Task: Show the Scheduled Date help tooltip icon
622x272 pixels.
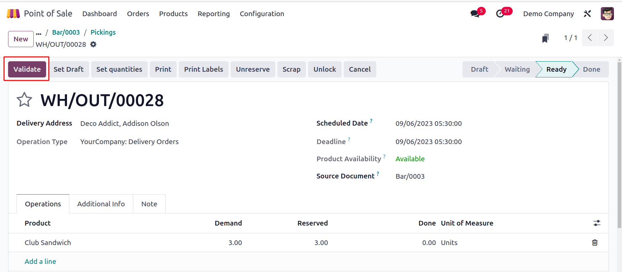Action: [371, 121]
